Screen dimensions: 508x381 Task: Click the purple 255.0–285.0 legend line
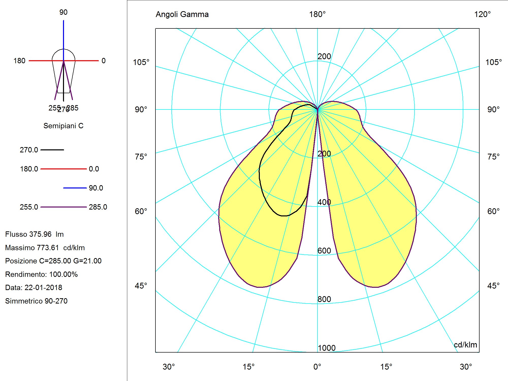(x=63, y=207)
